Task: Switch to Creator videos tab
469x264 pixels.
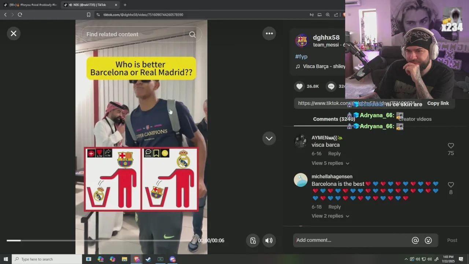Action: pos(415,119)
